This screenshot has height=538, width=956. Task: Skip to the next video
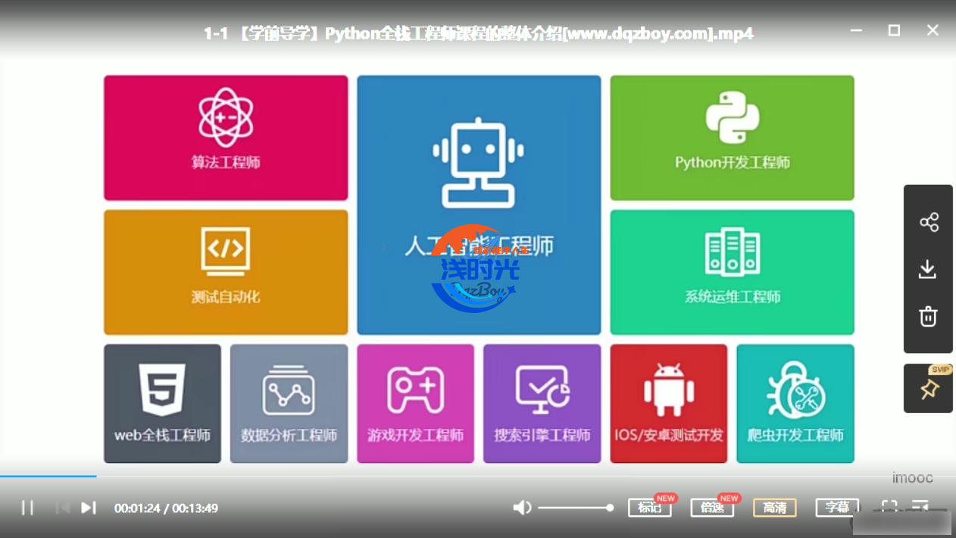pos(89,508)
